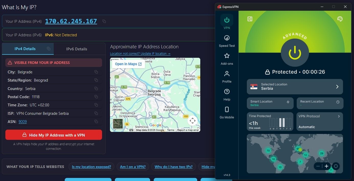Open the Time Protected card

coord(270,122)
